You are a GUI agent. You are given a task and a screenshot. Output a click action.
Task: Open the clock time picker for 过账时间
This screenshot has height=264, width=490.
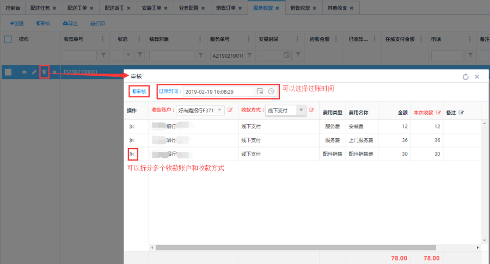point(271,91)
